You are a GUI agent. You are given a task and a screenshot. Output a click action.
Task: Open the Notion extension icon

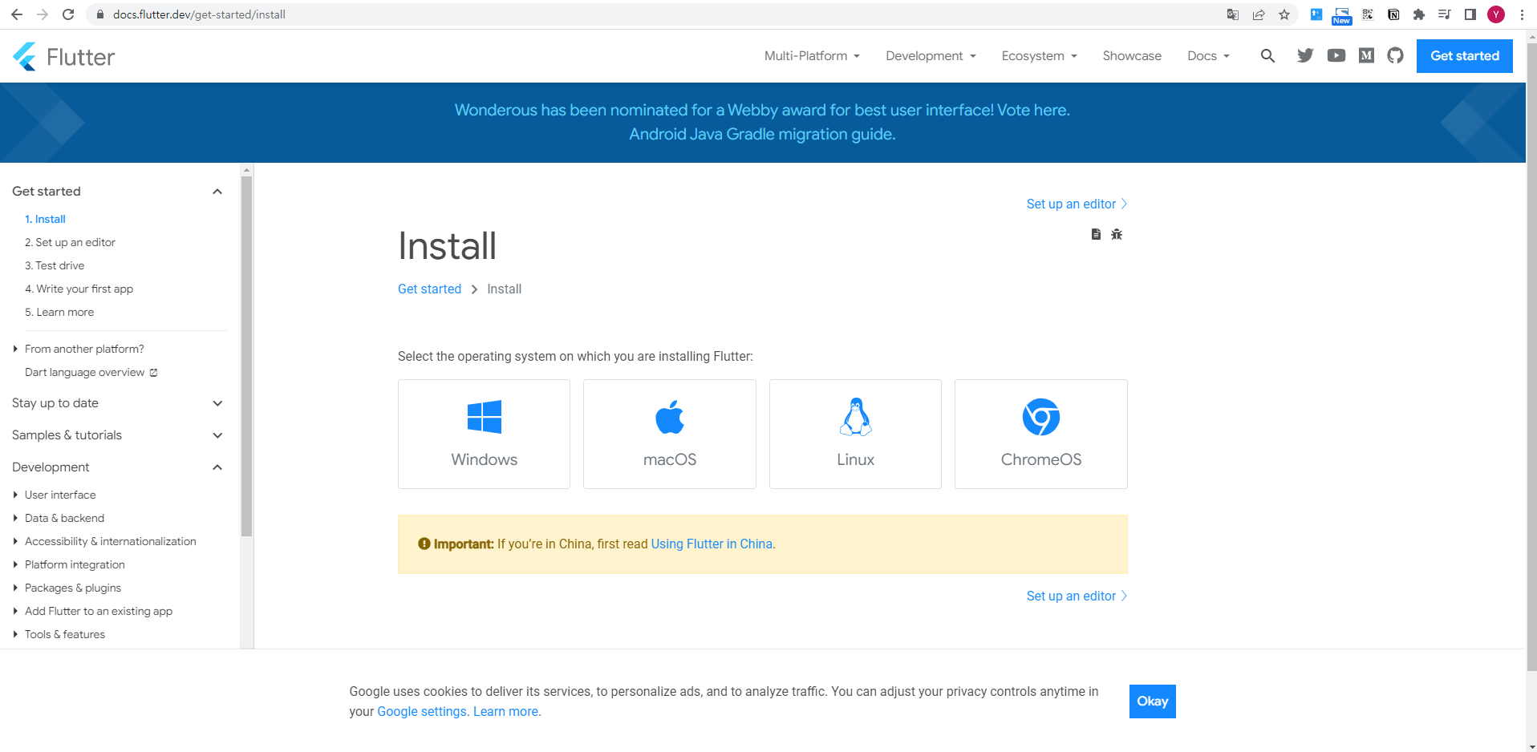1393,14
